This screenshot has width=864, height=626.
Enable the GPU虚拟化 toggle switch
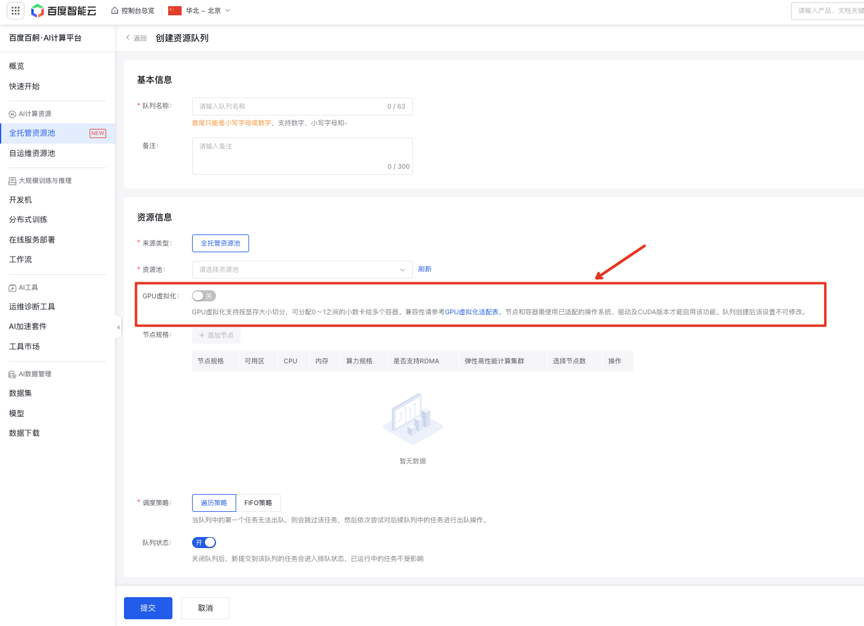click(x=204, y=296)
